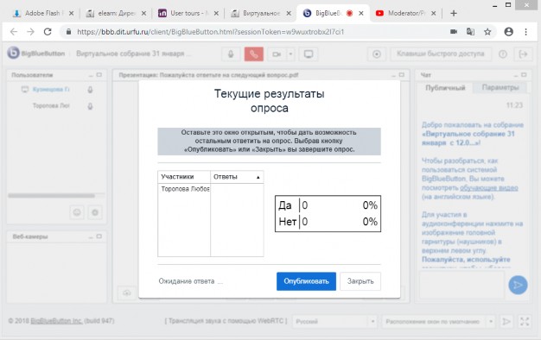Click the record session icon
541x340 pixels.
(377, 54)
